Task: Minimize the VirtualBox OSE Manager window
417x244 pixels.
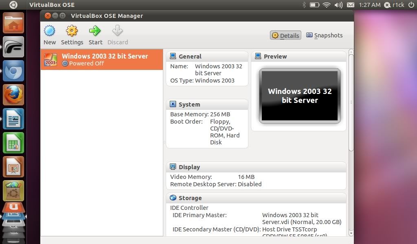Action: 55,16
